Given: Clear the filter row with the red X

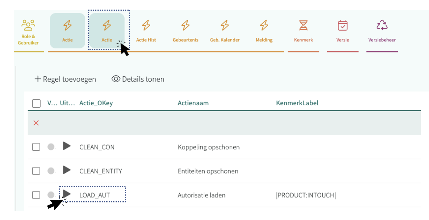Looking at the screenshot, I should [x=36, y=123].
